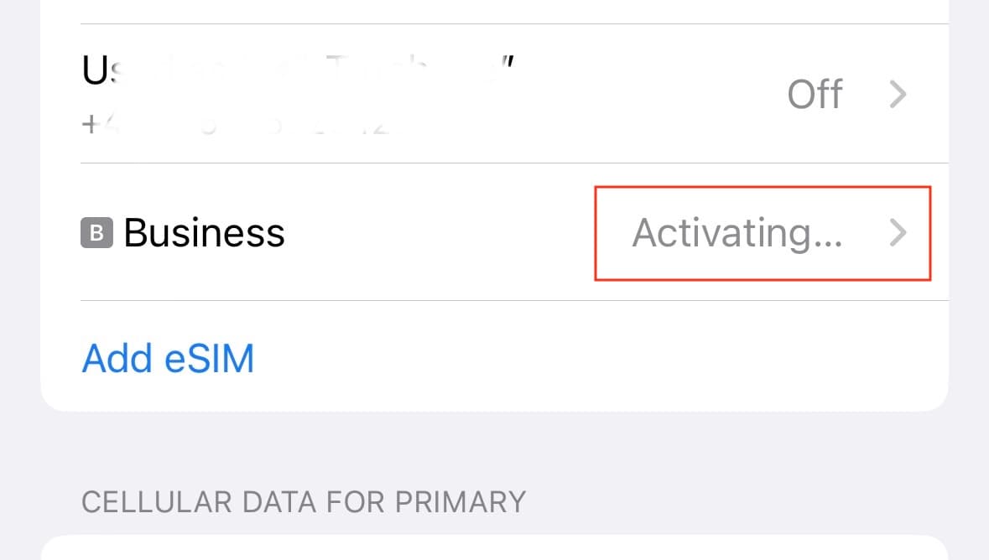Screen dimensions: 989x560
Task: Tap the grey B badge beside Business
Action: tap(96, 233)
